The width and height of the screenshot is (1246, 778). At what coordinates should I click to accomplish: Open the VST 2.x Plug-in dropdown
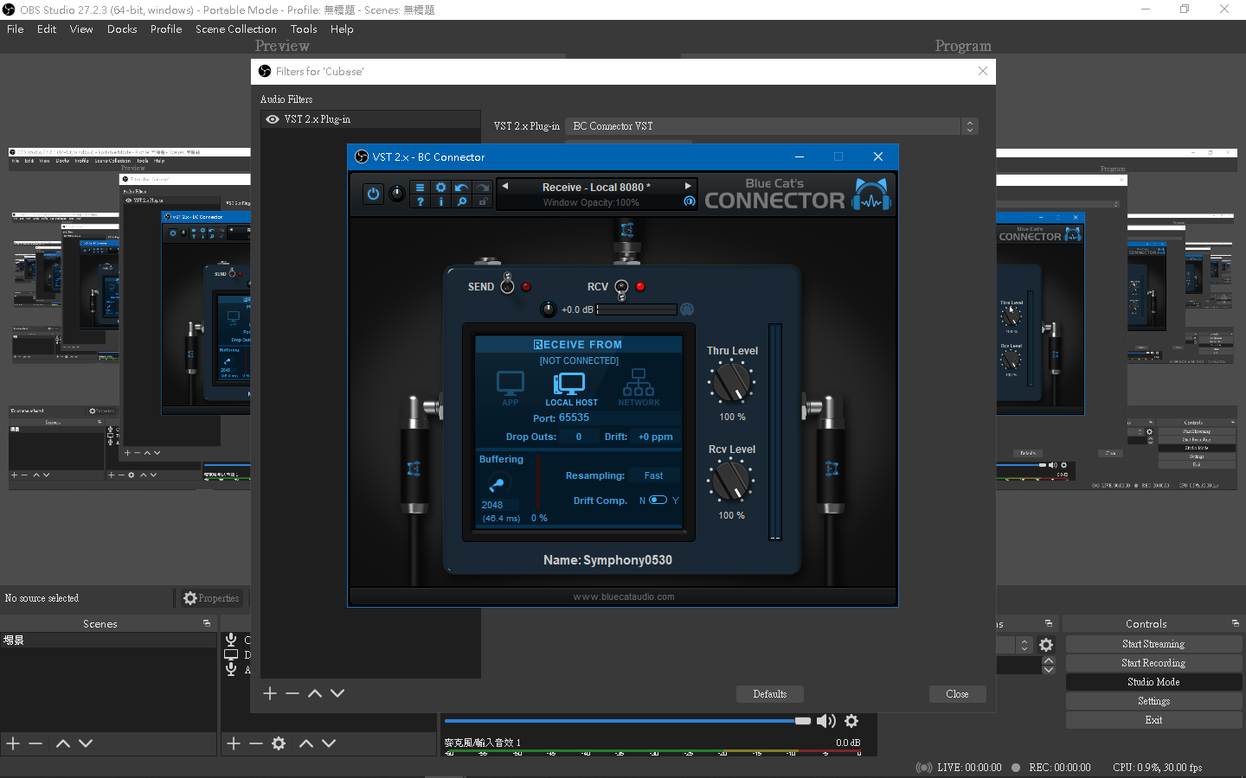click(772, 126)
